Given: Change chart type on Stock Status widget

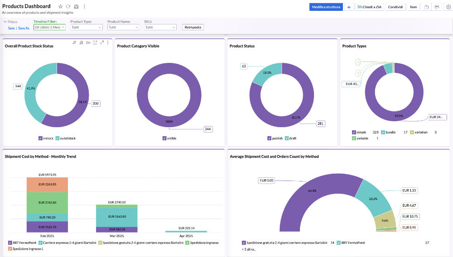Looking at the screenshot, I should click(x=81, y=43).
